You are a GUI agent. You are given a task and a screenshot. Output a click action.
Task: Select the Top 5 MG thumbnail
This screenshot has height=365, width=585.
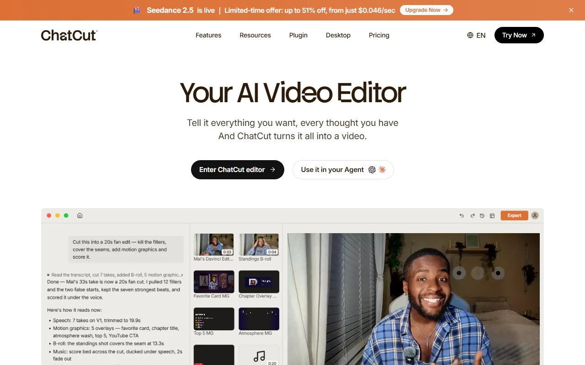pyautogui.click(x=214, y=318)
